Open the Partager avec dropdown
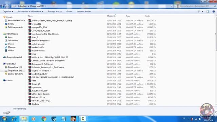Image resolution: width=217 pixels, height=122 pixels. pos(55,12)
